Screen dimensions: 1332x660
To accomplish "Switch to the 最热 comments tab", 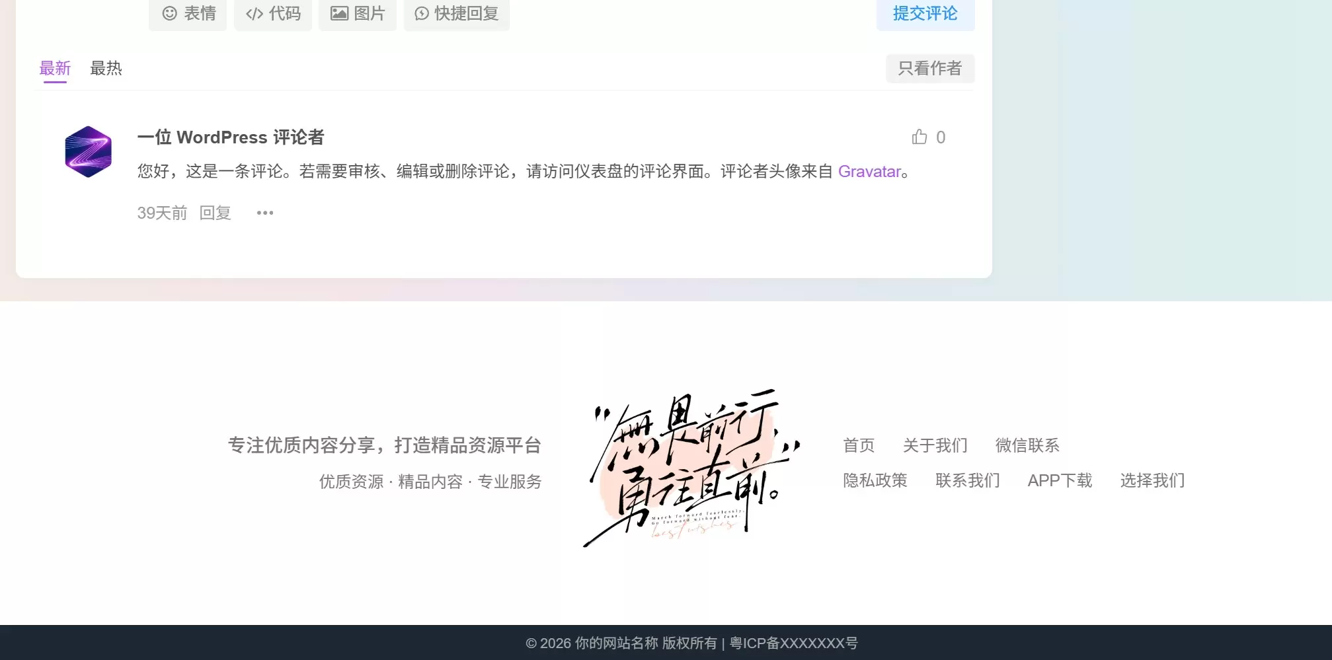I will pyautogui.click(x=106, y=68).
